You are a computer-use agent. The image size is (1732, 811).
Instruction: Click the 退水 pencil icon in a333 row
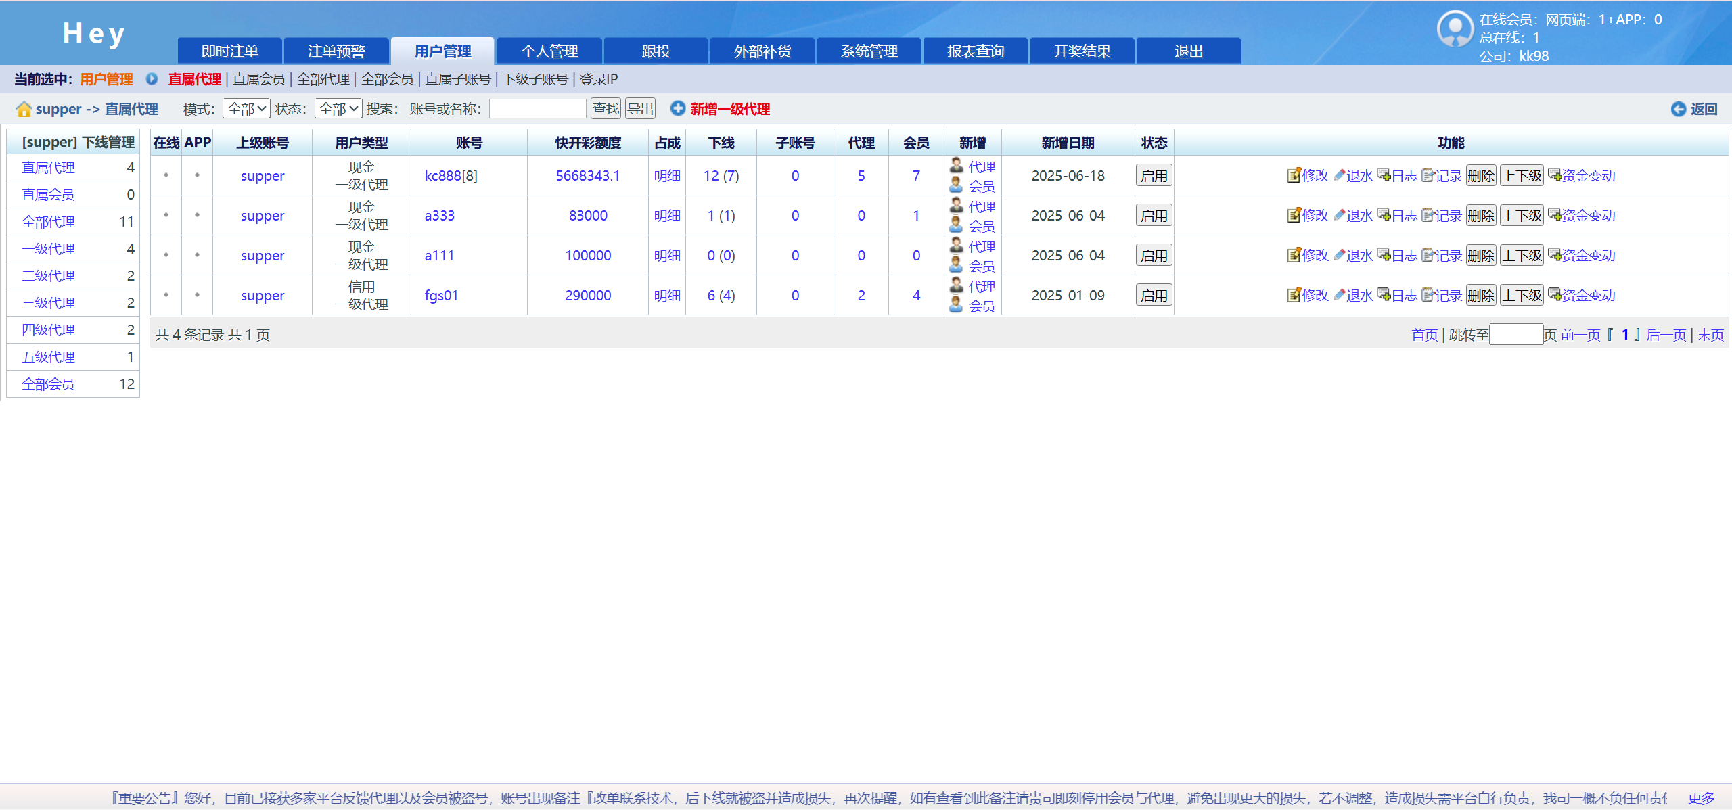coord(1339,215)
